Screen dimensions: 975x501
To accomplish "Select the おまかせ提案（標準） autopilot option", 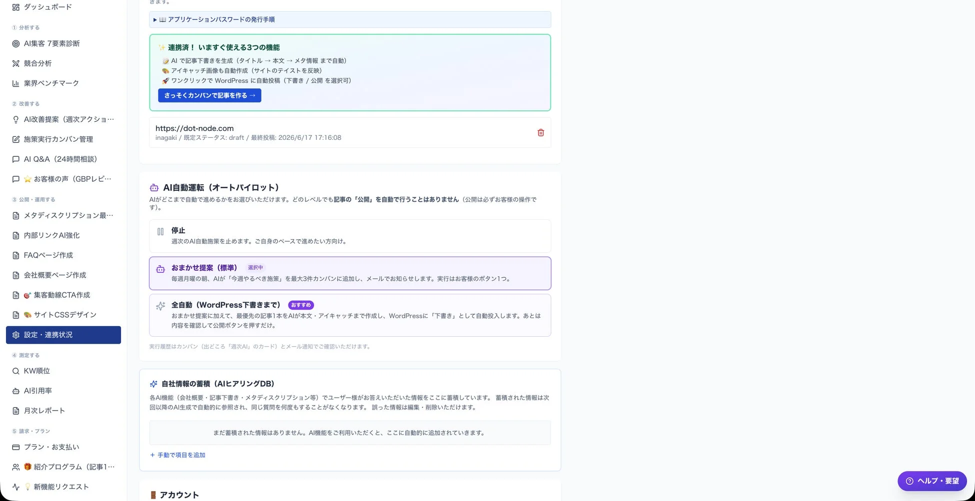I will tap(350, 273).
